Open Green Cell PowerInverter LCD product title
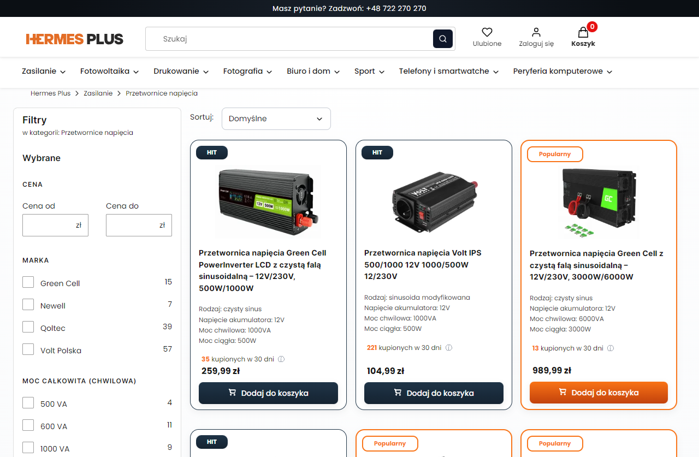Viewport: 699px width, 457px height. 263,270
